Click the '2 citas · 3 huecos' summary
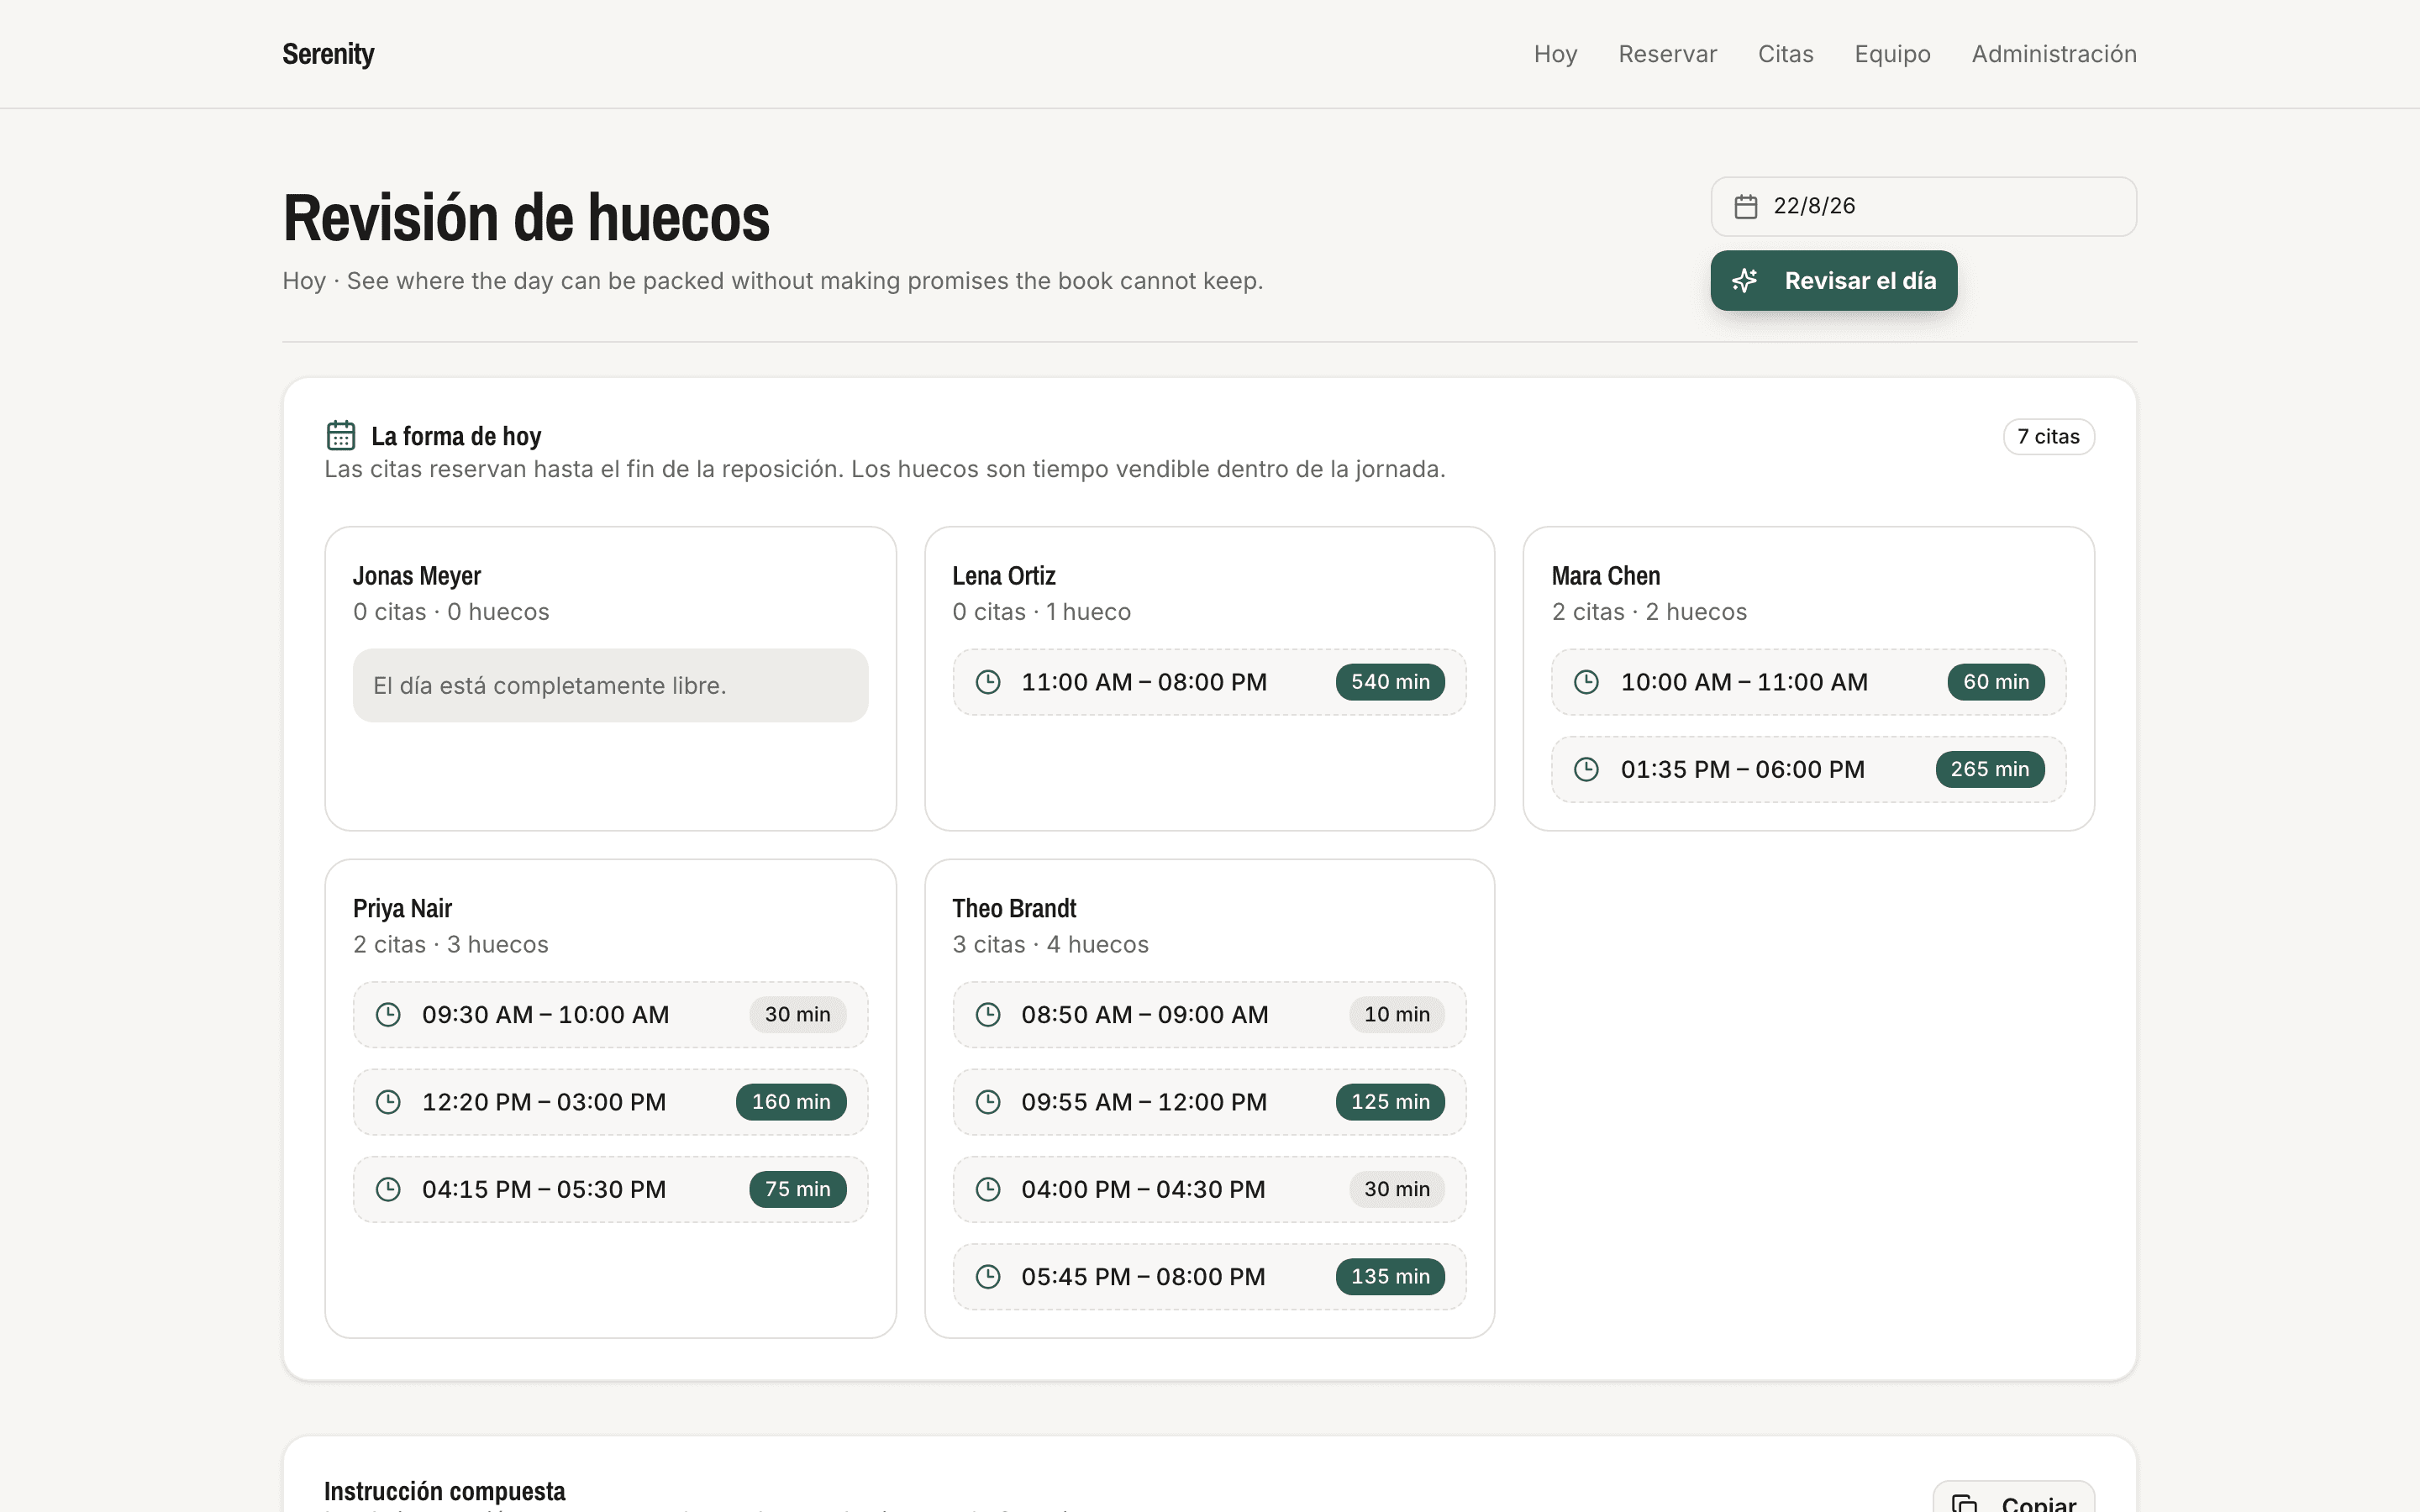The image size is (2420, 1512). [x=451, y=945]
